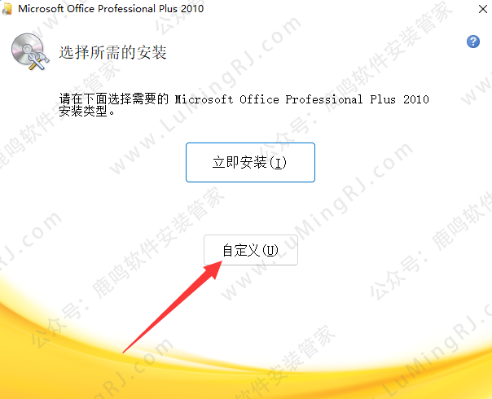Screen dimensions: 492x399
Task: Close the Office 2010 setup window
Action: pyautogui.click(x=482, y=9)
